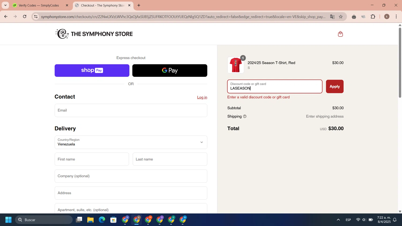Image resolution: width=402 pixels, height=226 pixels.
Task: Bookmark this page with the star icon
Action: coord(341,17)
